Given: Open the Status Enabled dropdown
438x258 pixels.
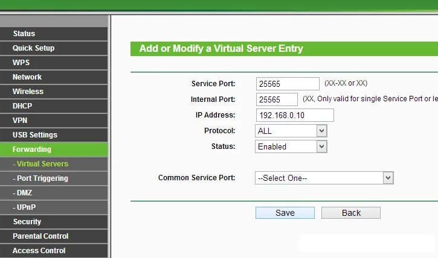Looking at the screenshot, I should coord(291,146).
